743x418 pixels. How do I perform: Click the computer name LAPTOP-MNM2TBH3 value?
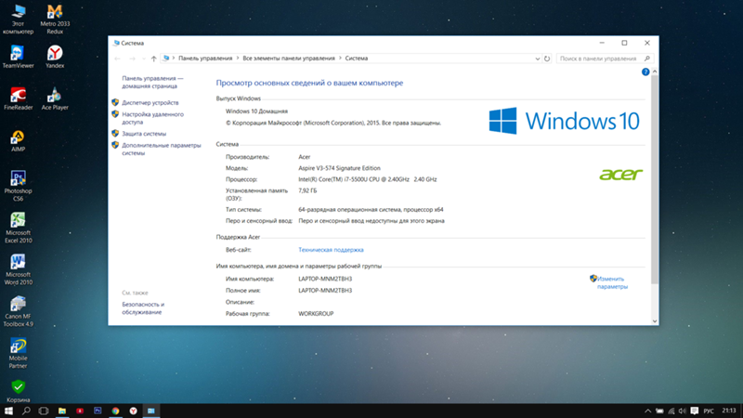click(x=325, y=279)
